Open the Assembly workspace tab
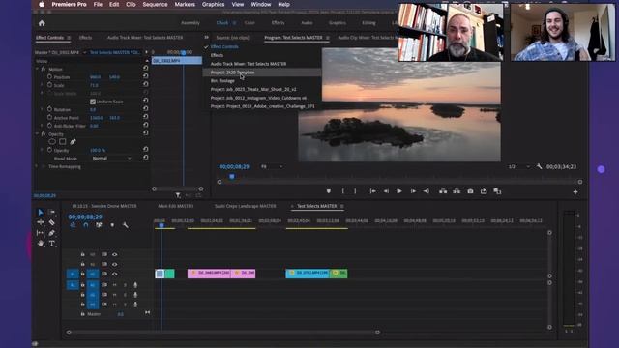Viewport: 619px width, 348px height. [191, 23]
